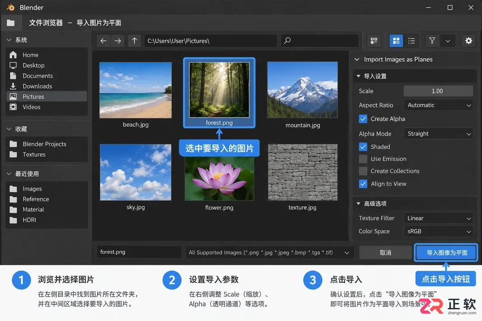Maximize the Blender window

pyautogui.click(x=450, y=7)
